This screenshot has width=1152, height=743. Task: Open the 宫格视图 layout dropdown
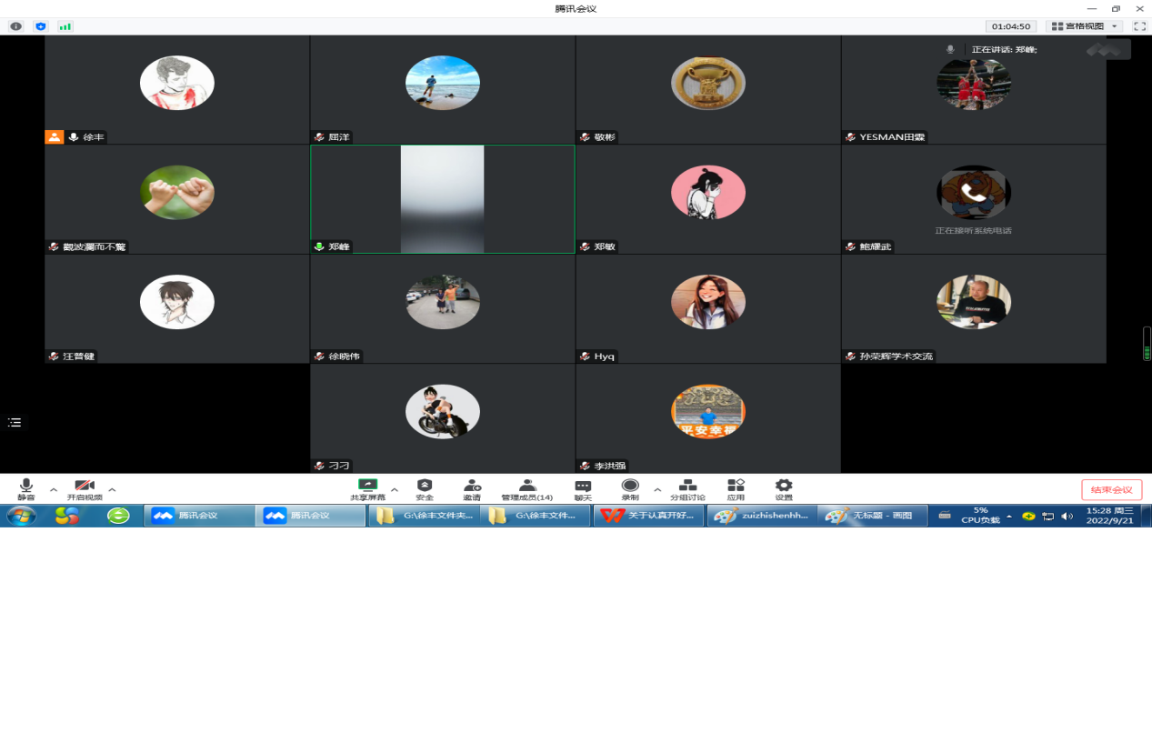click(x=1084, y=26)
